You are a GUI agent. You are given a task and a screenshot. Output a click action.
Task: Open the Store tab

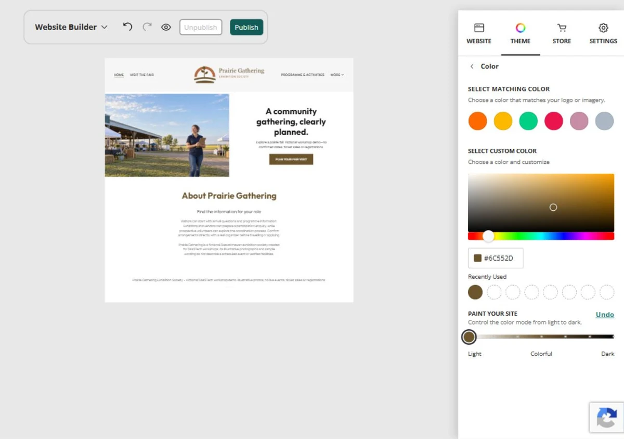(562, 33)
